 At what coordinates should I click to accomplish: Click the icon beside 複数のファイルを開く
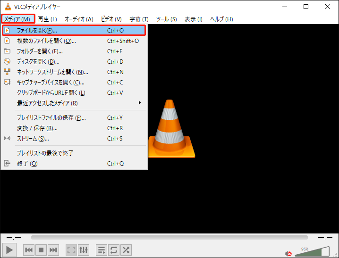pyautogui.click(x=7, y=41)
